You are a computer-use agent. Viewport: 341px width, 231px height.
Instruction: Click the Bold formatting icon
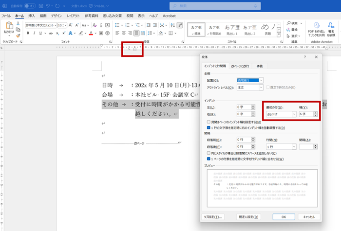coord(28,33)
